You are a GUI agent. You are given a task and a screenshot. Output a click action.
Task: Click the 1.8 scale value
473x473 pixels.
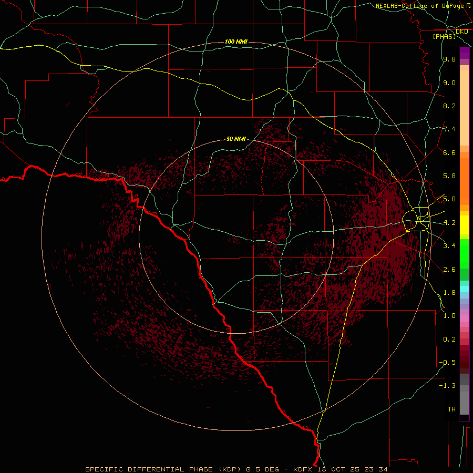pos(449,293)
